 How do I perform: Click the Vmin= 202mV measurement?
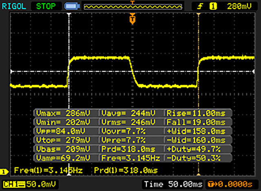(x=63, y=122)
